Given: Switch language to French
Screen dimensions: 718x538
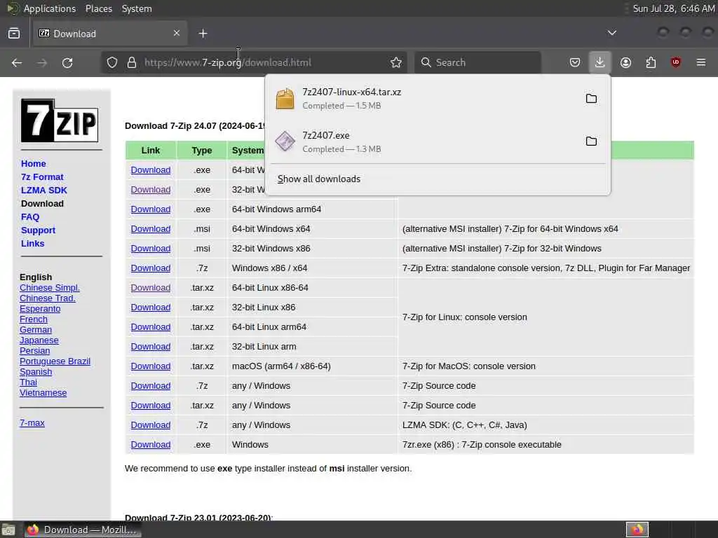Looking at the screenshot, I should (34, 319).
